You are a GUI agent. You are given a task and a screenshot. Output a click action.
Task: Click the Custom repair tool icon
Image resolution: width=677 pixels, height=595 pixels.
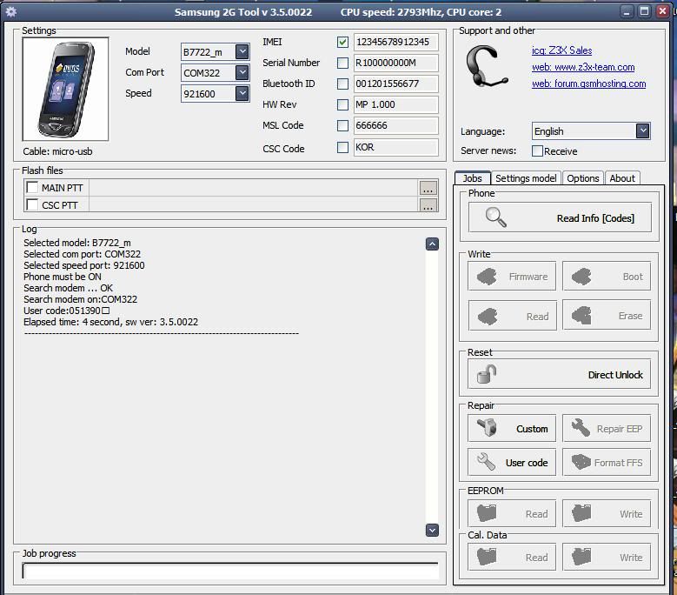click(x=487, y=428)
